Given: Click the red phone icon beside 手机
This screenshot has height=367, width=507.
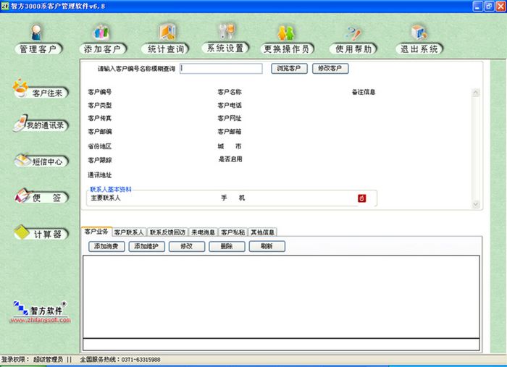Looking at the screenshot, I should coord(362,198).
